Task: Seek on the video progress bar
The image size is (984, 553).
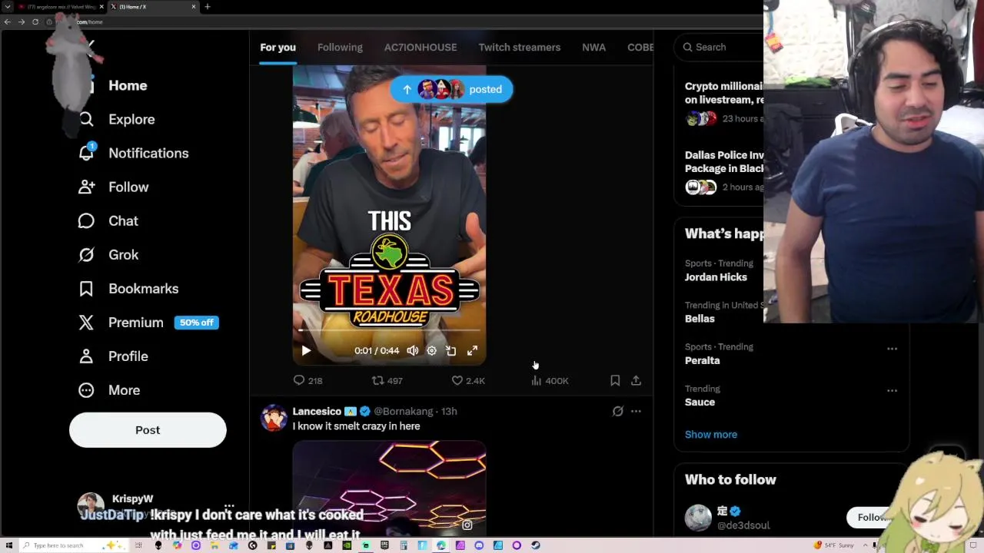Action: point(389,330)
